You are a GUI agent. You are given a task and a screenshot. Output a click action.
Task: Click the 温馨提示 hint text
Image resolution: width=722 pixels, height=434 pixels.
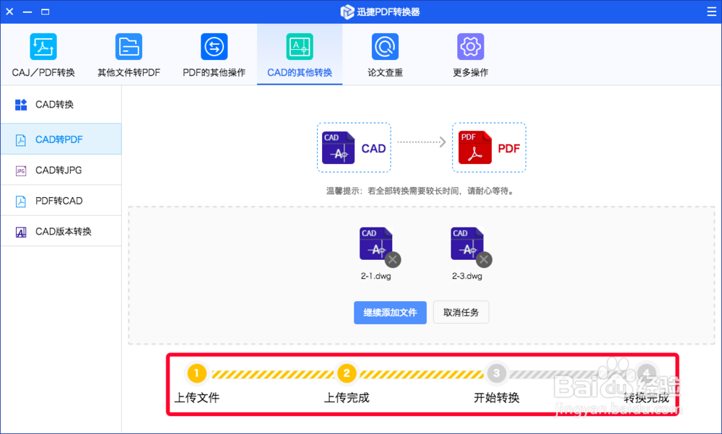tap(421, 191)
